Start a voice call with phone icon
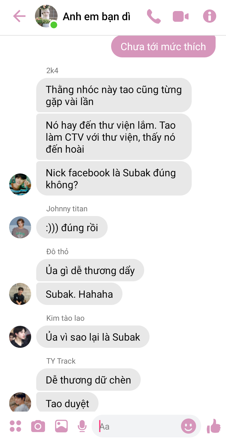This screenshot has width=226, height=439. click(x=154, y=16)
